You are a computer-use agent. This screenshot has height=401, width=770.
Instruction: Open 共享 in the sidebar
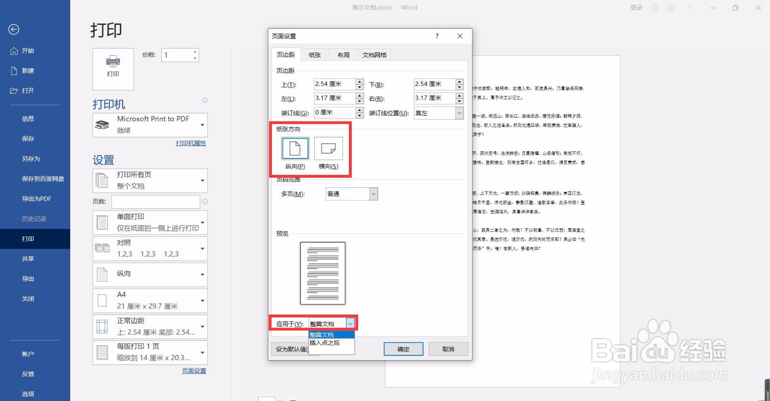coord(28,259)
